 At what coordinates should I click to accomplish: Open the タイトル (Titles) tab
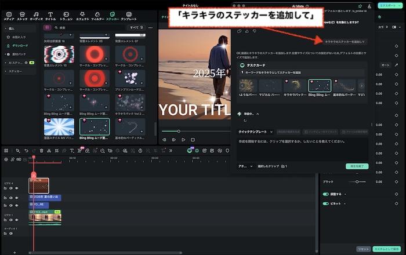pyautogui.click(x=50, y=16)
